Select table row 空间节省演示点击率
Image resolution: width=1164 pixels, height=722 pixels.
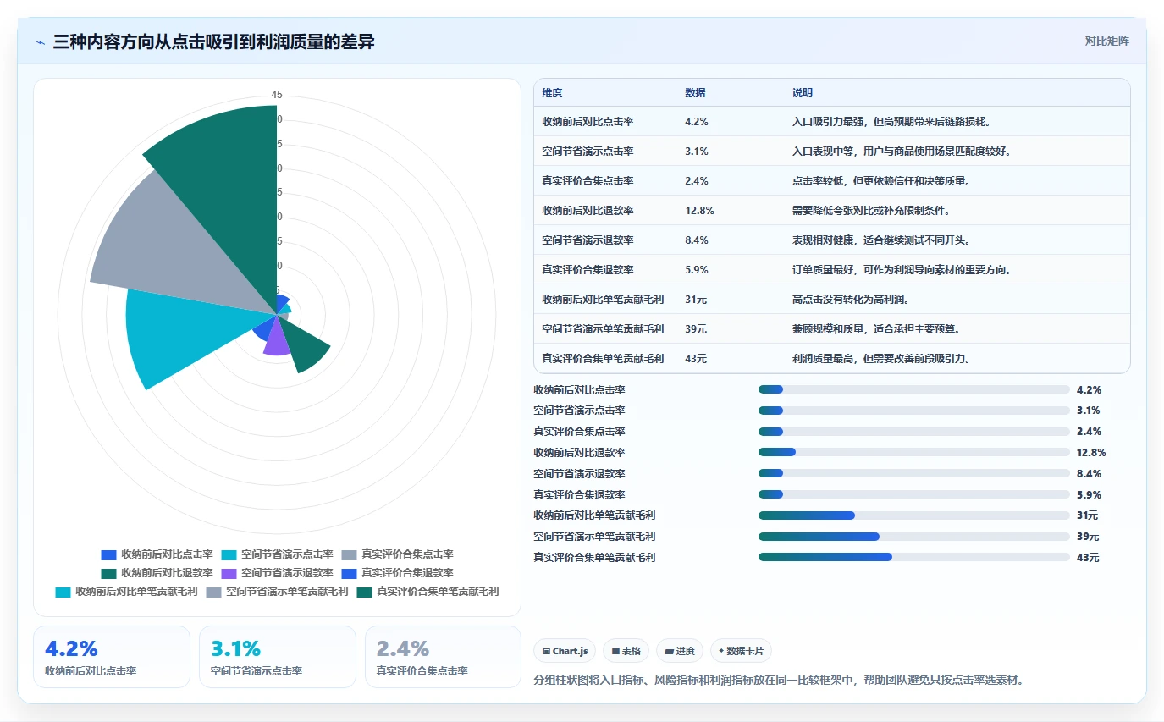[832, 152]
